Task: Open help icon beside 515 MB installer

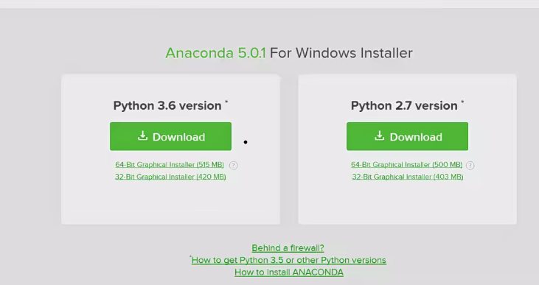Action: click(234, 166)
